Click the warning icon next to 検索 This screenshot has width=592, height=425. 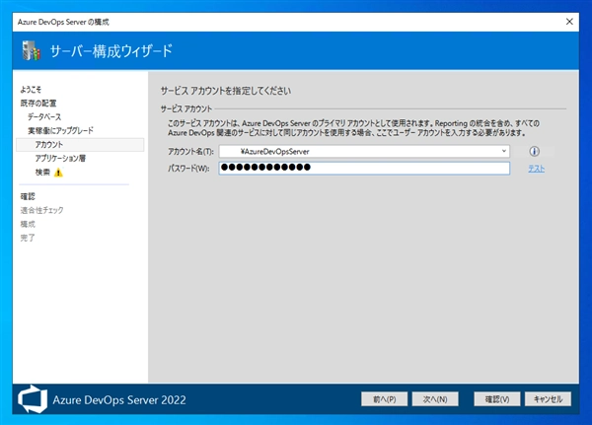click(58, 173)
